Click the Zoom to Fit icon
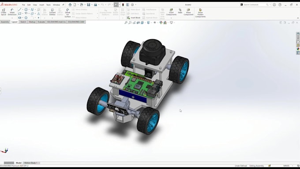 [x=126, y=23]
